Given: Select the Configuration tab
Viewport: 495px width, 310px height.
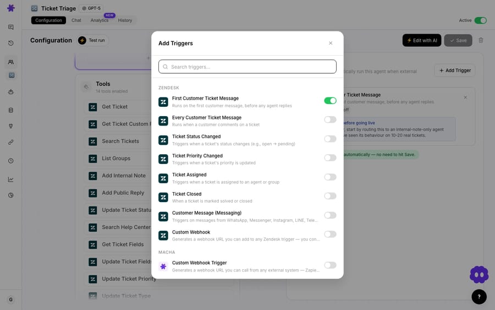Looking at the screenshot, I should 48,20.
